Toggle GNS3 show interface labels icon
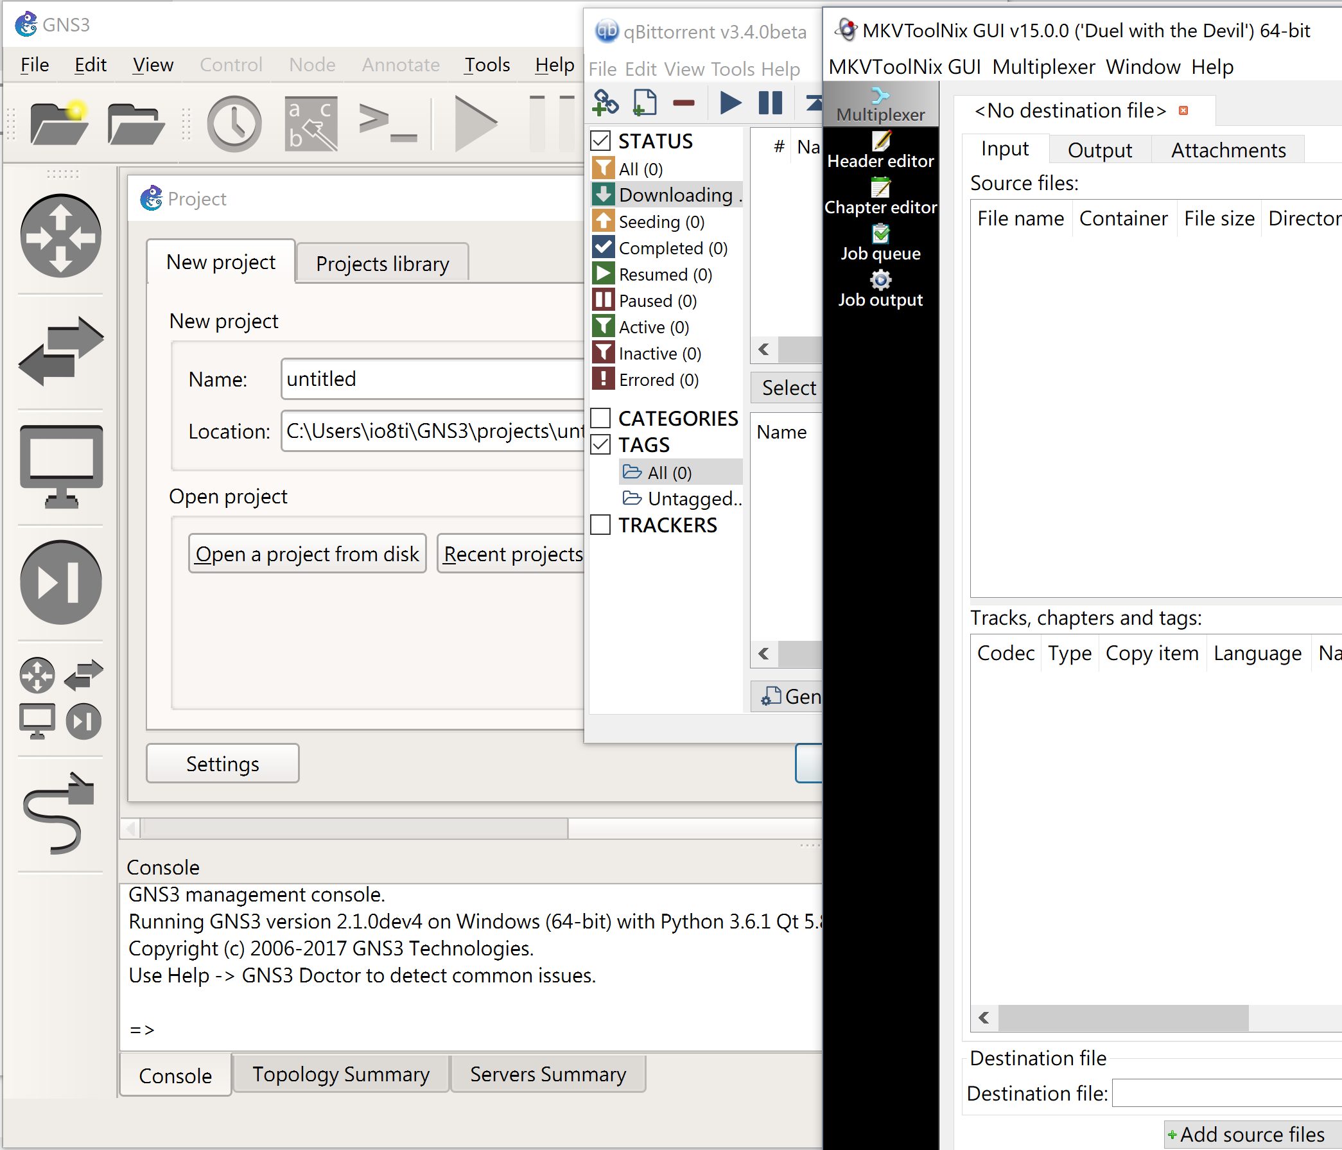This screenshot has height=1150, width=1342. 311,123
